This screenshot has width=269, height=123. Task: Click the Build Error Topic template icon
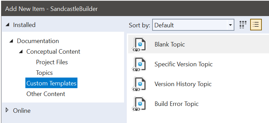pyautogui.click(x=139, y=104)
